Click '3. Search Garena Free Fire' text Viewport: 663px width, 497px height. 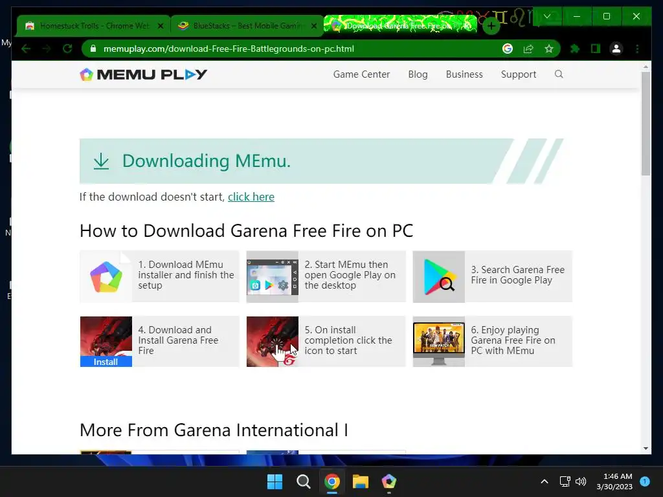coord(517,275)
